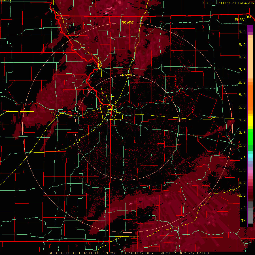Click the [PHAS] legend unit label

coord(239,20)
